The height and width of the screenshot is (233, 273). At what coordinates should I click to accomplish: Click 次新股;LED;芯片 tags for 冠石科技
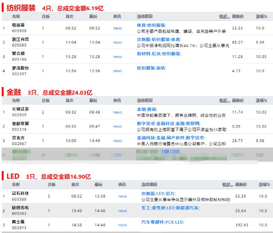pos(158,194)
